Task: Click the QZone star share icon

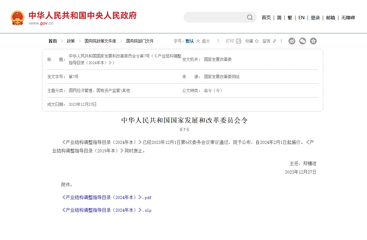Action: (x=313, y=41)
